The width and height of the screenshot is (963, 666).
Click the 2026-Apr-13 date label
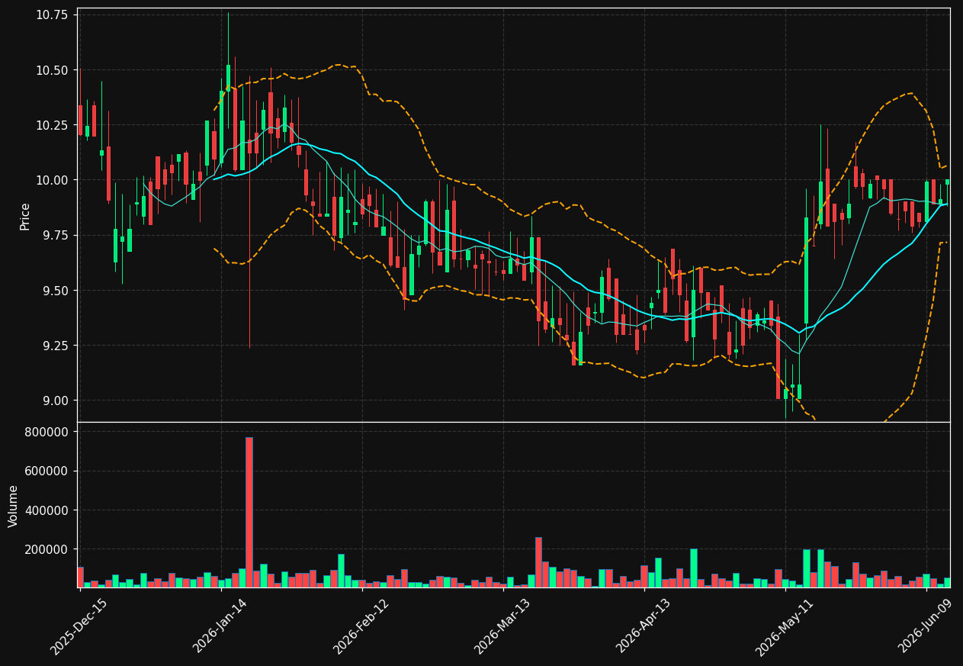click(643, 626)
